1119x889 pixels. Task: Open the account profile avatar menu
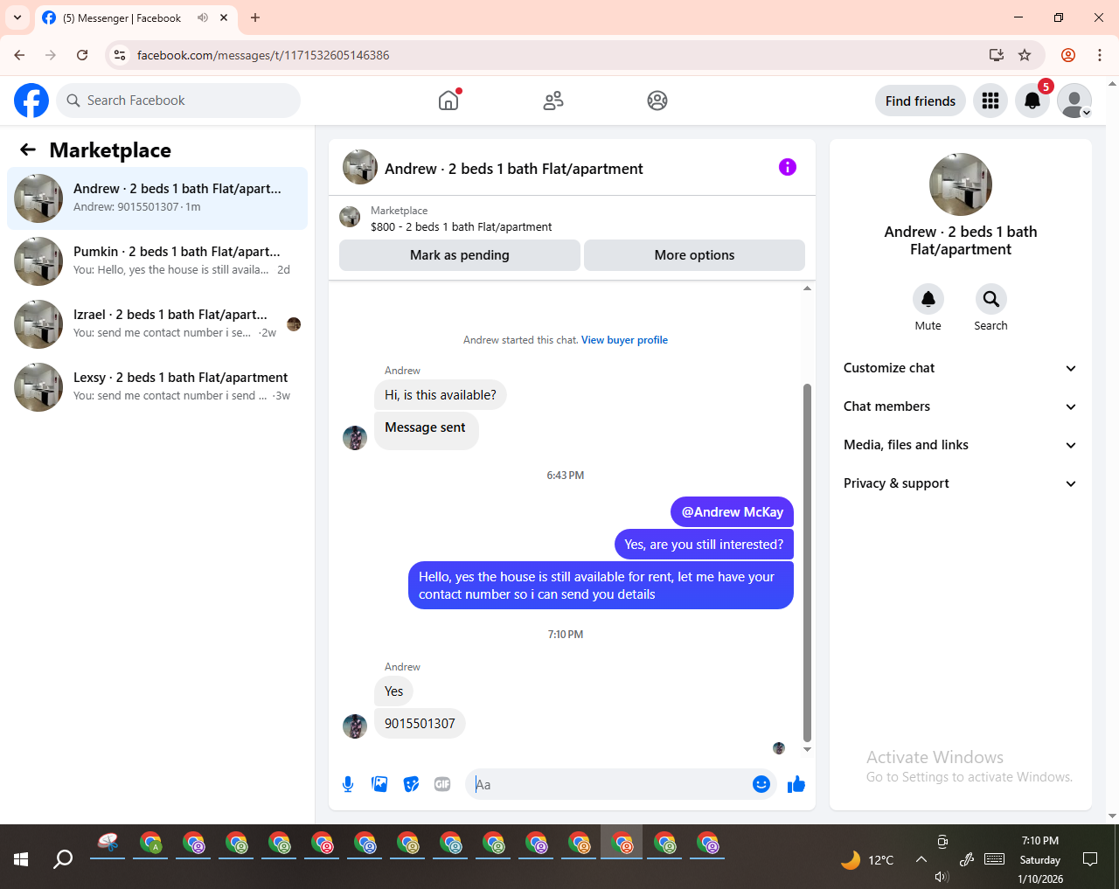pos(1074,101)
